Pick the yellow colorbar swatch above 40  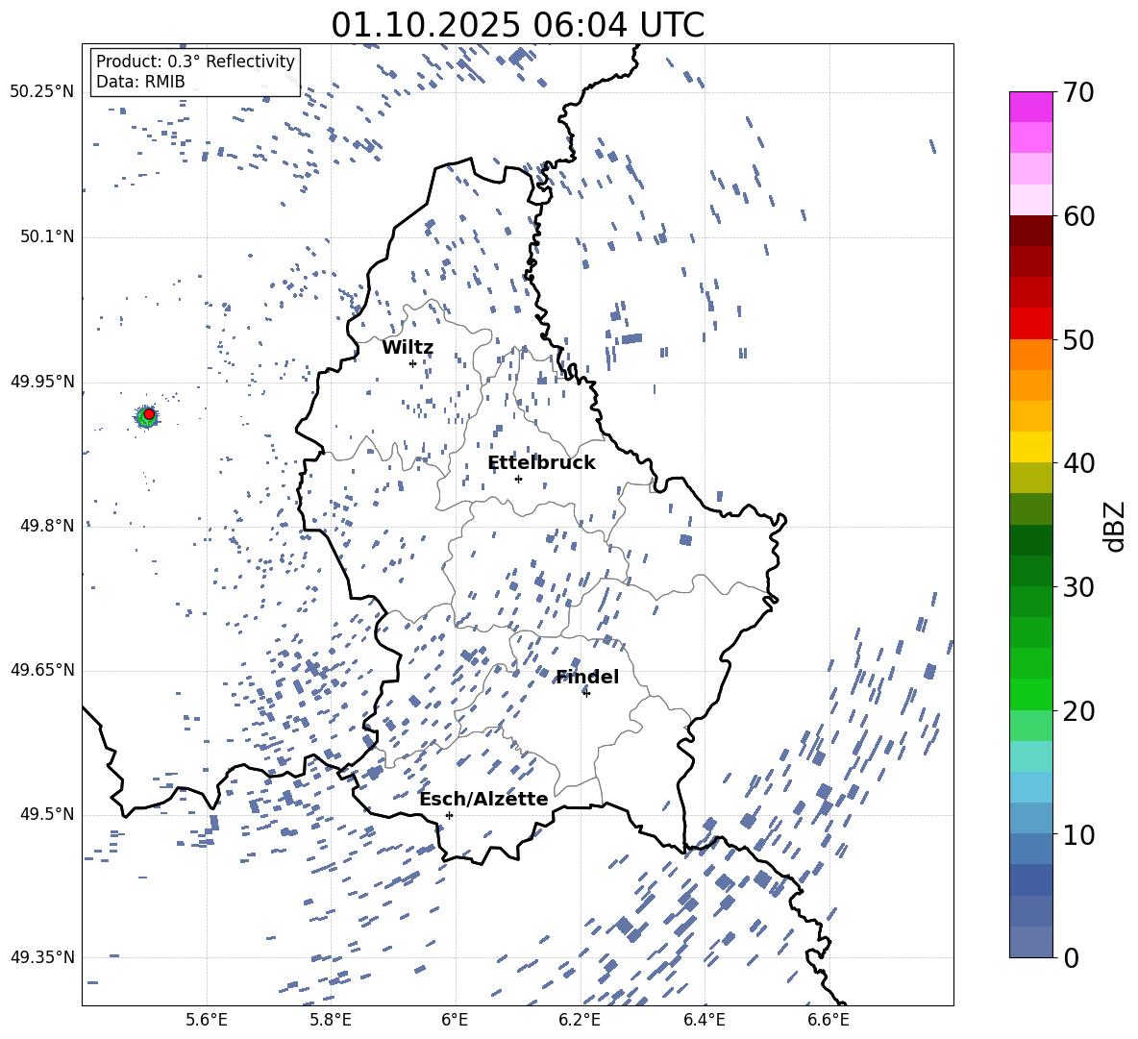click(1030, 446)
